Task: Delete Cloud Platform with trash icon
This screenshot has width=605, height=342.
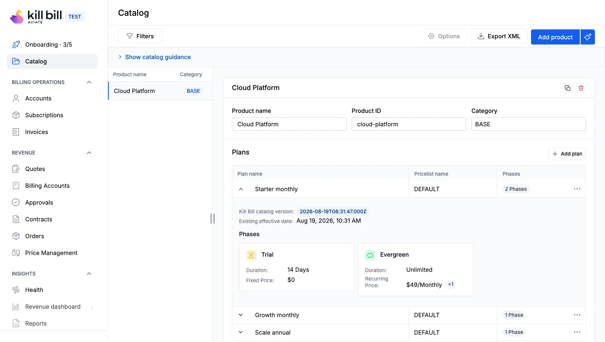Action: point(581,88)
